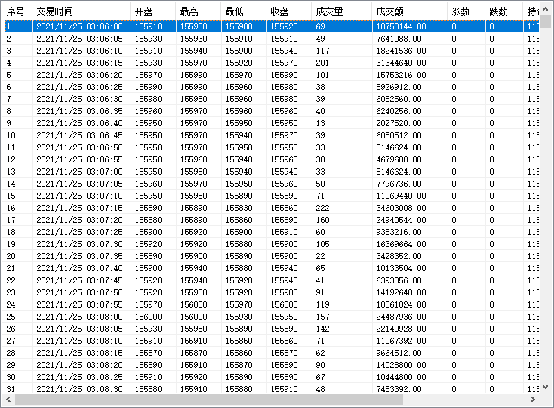Click the 收盘 column header

click(x=288, y=11)
